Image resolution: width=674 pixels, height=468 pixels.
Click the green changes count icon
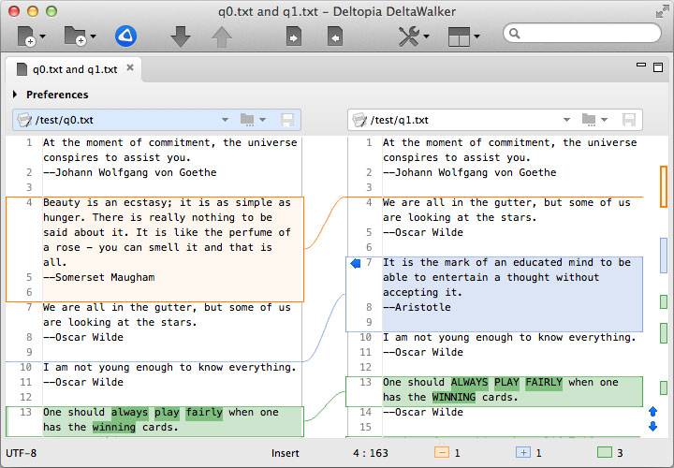point(605,452)
